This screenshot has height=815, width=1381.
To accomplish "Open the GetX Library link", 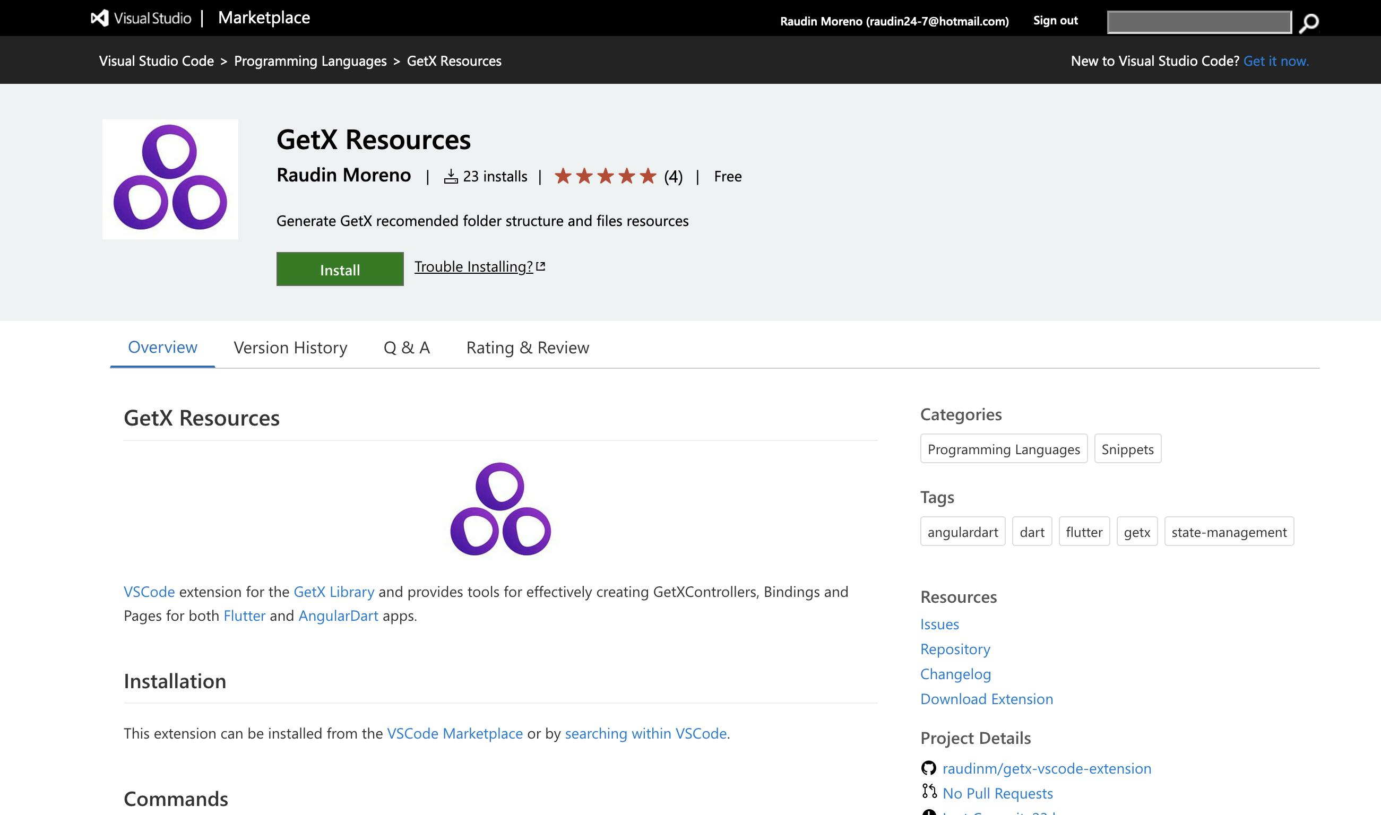I will click(x=333, y=592).
